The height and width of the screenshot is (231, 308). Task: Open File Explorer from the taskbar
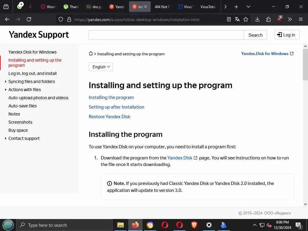(x=120, y=225)
